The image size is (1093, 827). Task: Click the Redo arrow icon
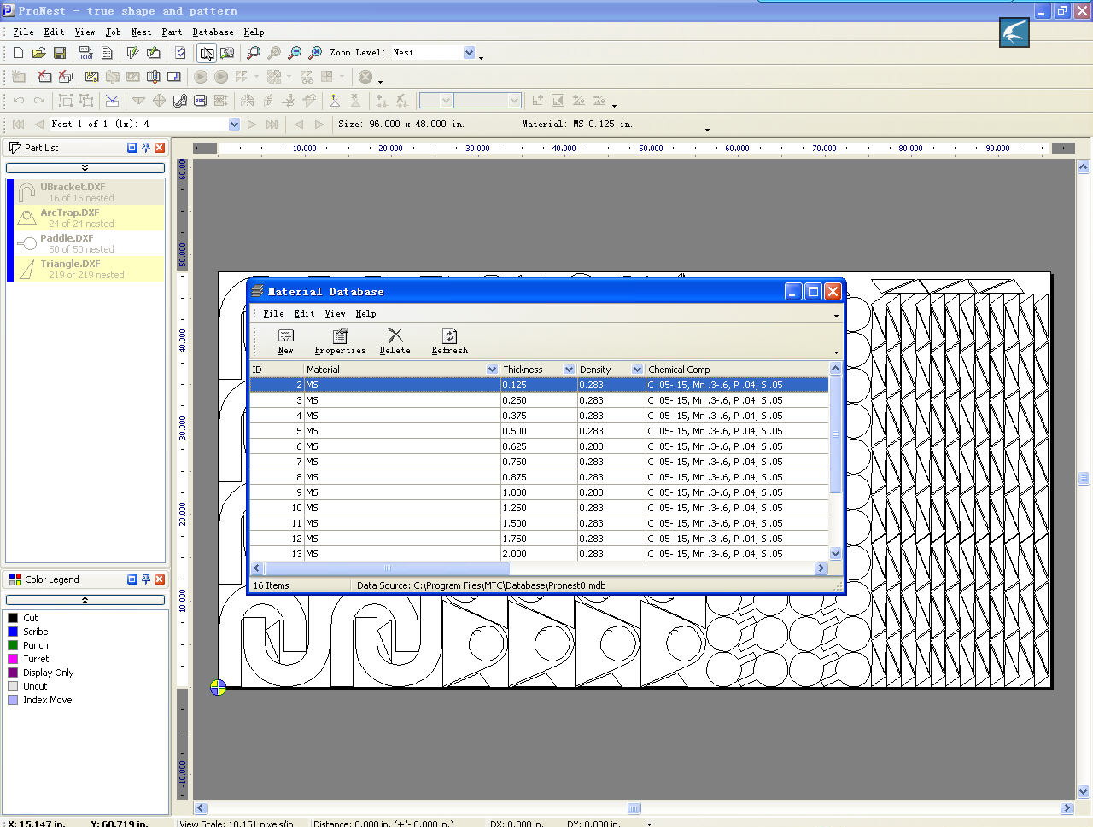coord(39,101)
